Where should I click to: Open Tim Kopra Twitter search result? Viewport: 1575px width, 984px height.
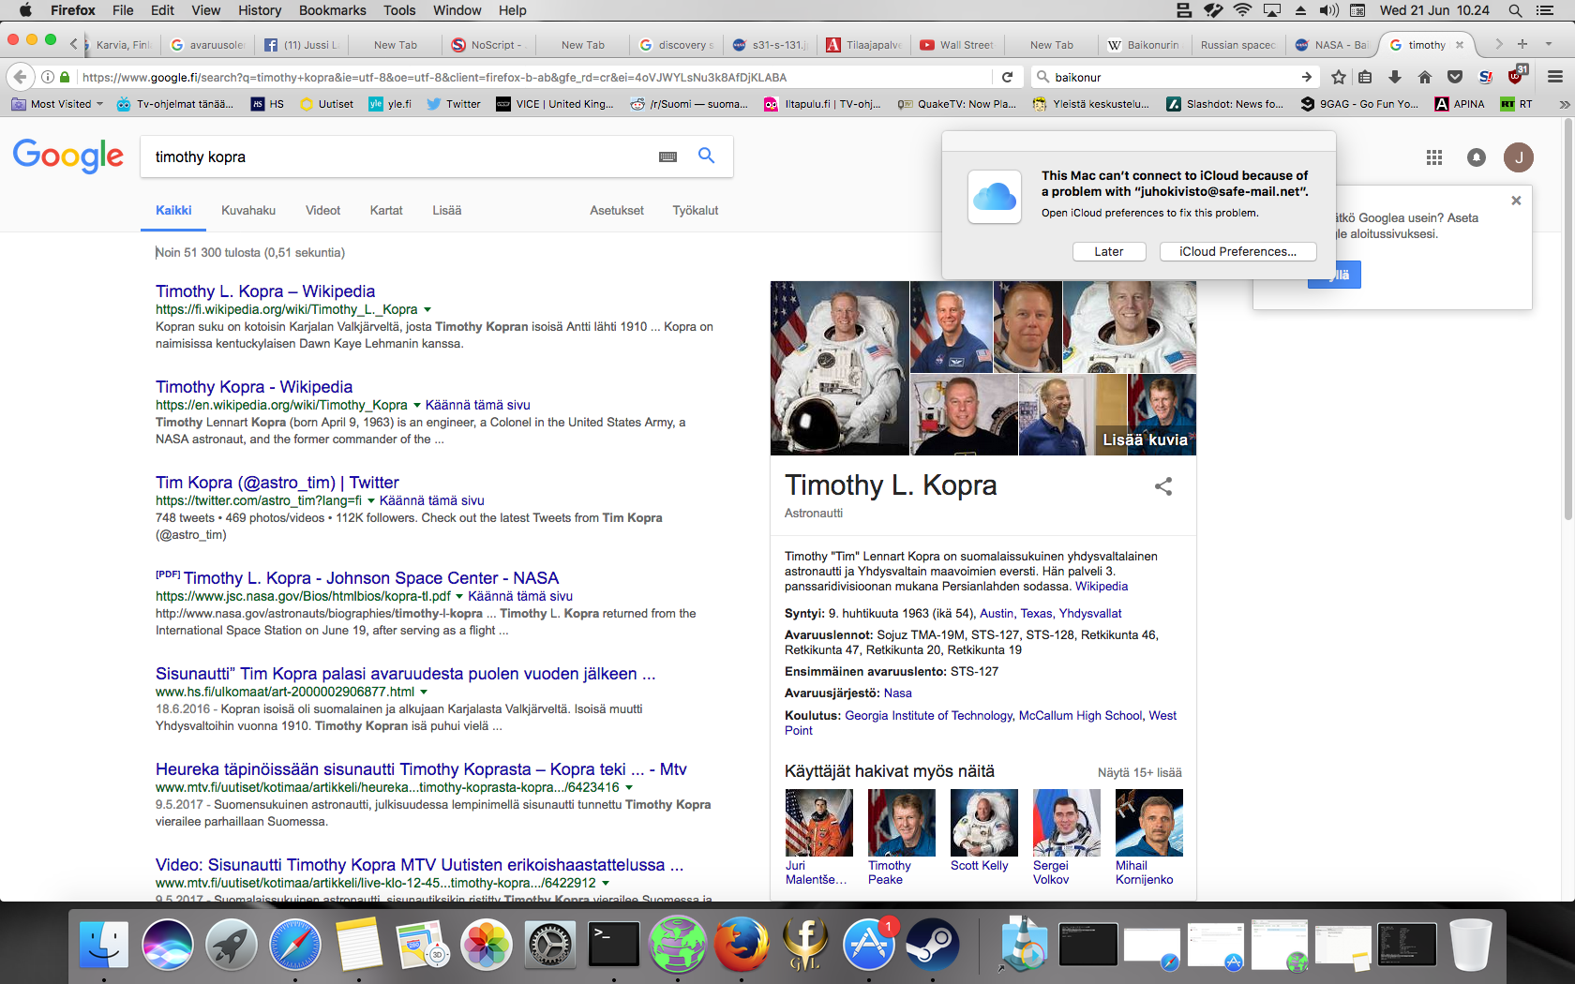277,482
